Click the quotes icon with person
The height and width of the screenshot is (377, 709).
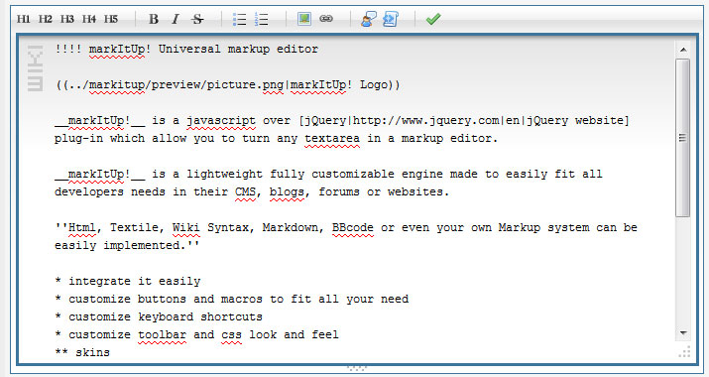369,19
